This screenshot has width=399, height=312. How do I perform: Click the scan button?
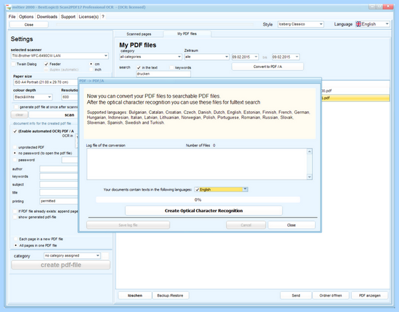tap(53, 115)
